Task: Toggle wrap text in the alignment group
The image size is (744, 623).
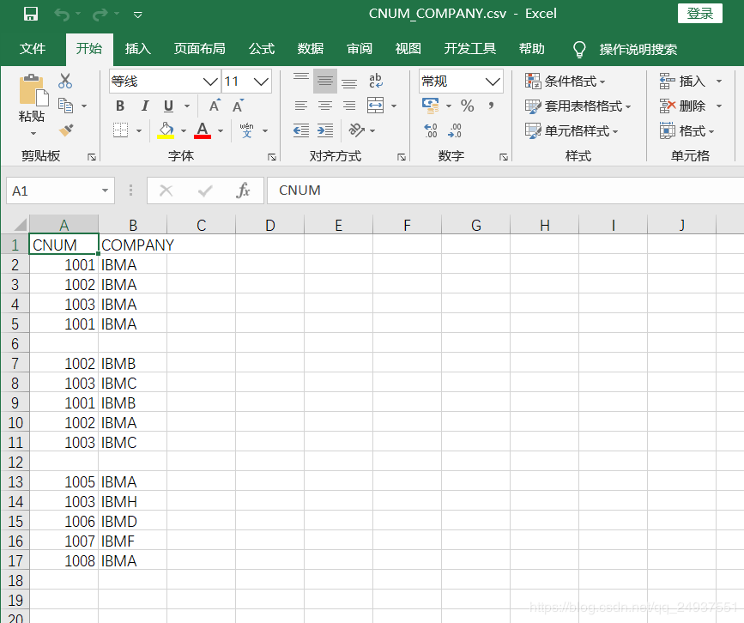Action: point(374,80)
